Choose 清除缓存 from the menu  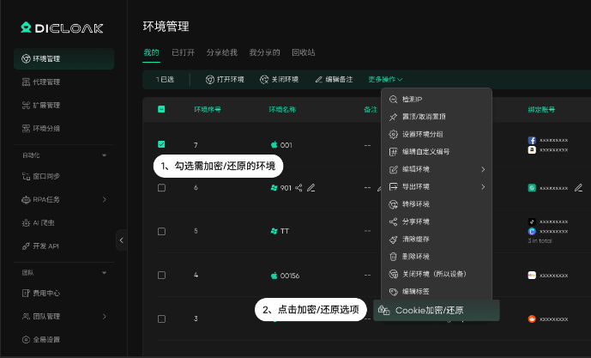click(x=415, y=240)
